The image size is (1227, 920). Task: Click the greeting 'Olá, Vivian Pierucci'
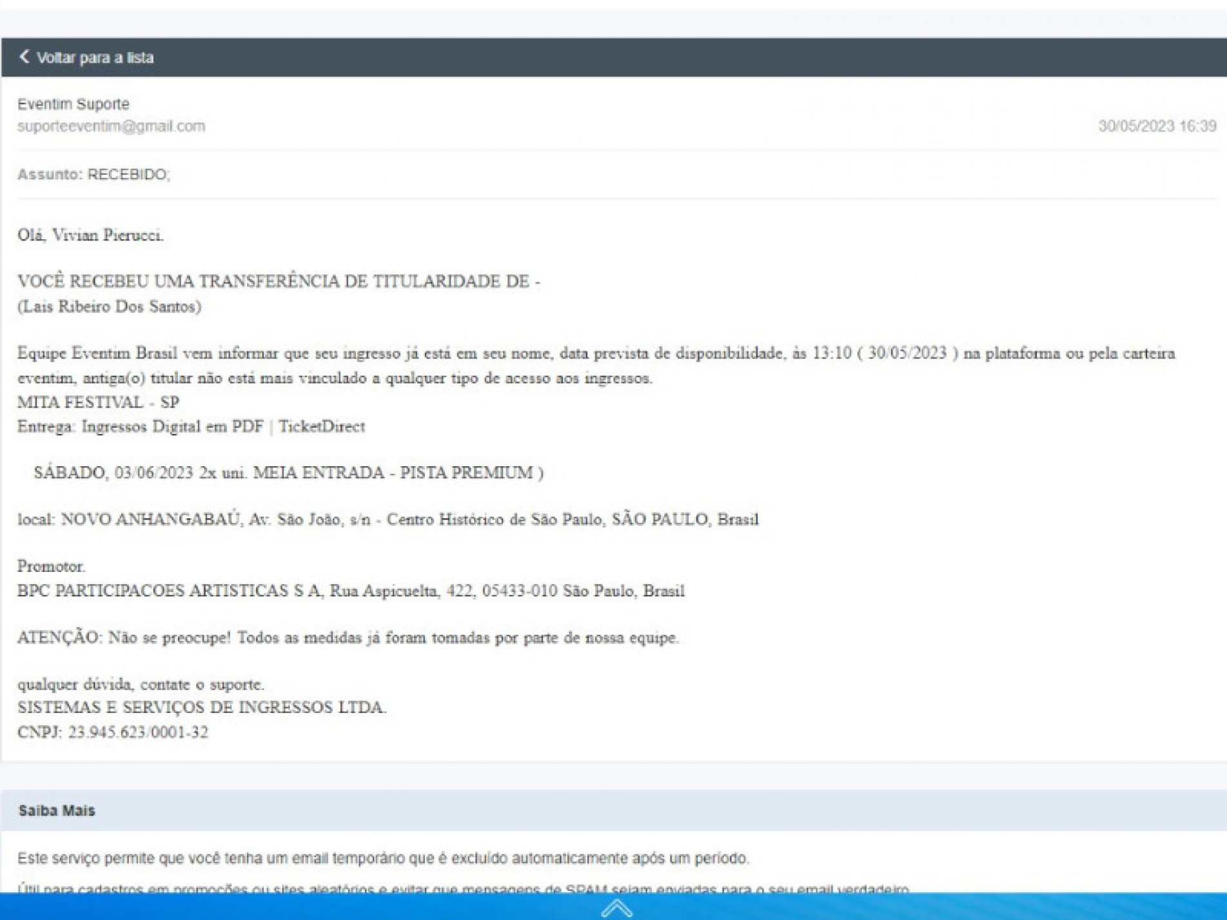(x=90, y=235)
